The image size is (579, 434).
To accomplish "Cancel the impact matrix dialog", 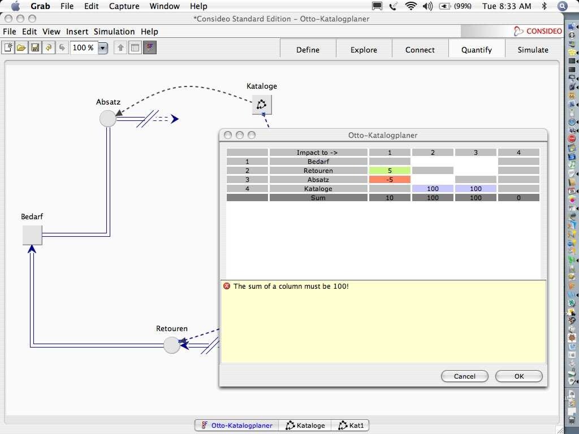I will (x=464, y=376).
